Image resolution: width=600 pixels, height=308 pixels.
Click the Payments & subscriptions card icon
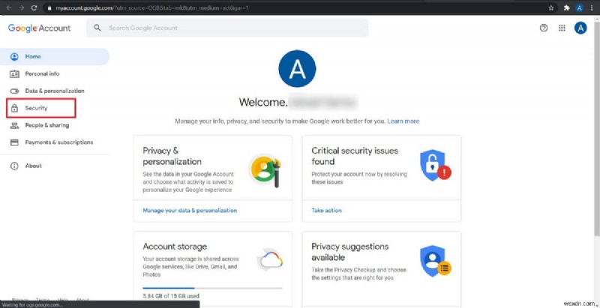click(14, 142)
